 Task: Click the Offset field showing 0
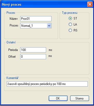coord(33,57)
